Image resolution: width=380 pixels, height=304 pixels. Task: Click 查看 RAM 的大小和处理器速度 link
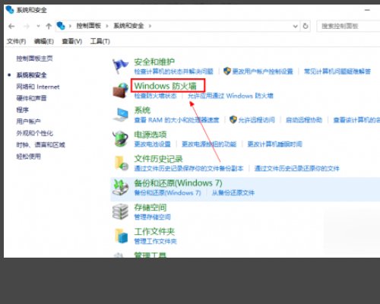click(176, 120)
